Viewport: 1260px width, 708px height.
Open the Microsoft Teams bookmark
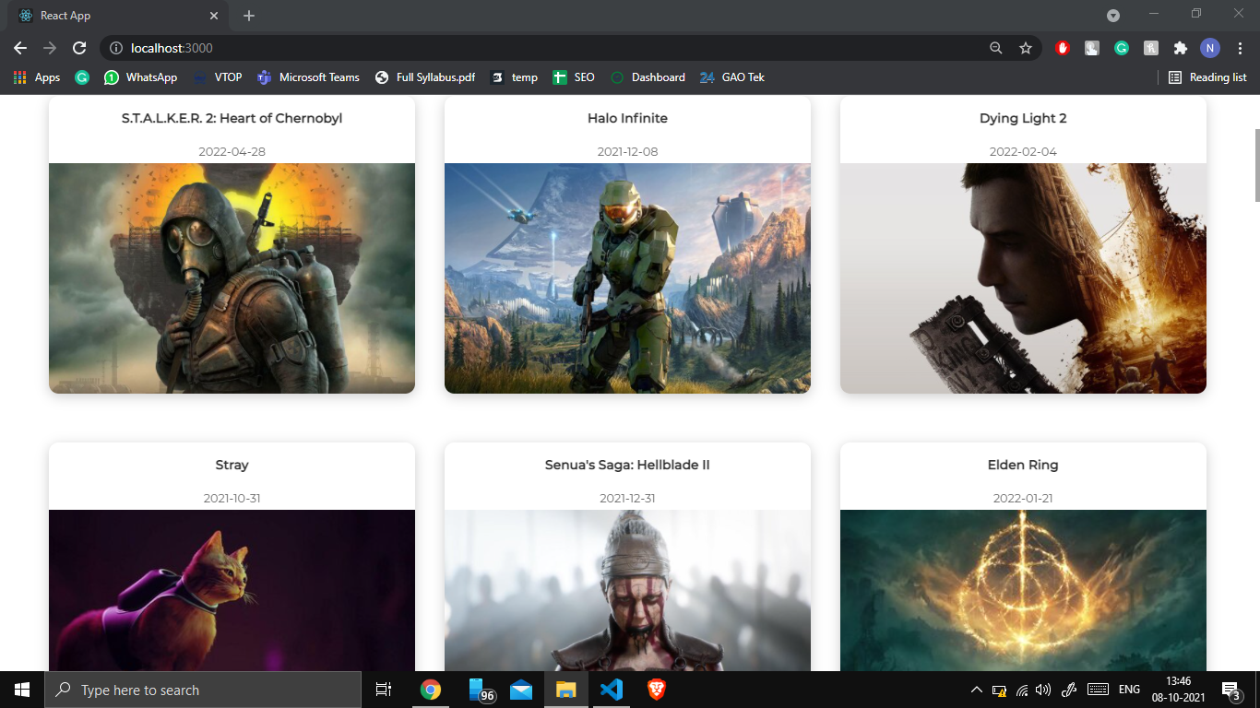(308, 77)
